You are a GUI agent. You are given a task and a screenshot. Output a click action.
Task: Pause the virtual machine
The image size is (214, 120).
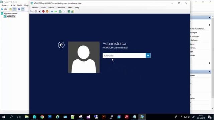point(52,12)
